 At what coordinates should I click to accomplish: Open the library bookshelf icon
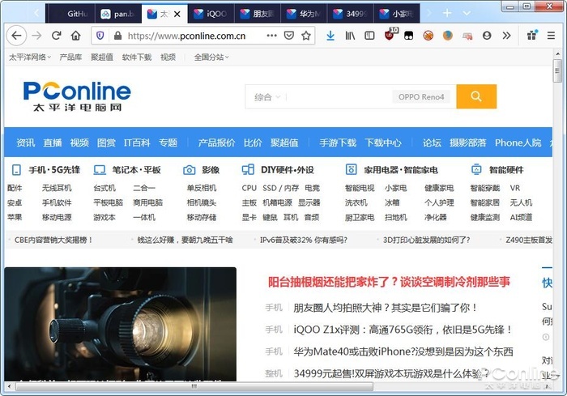coord(350,36)
